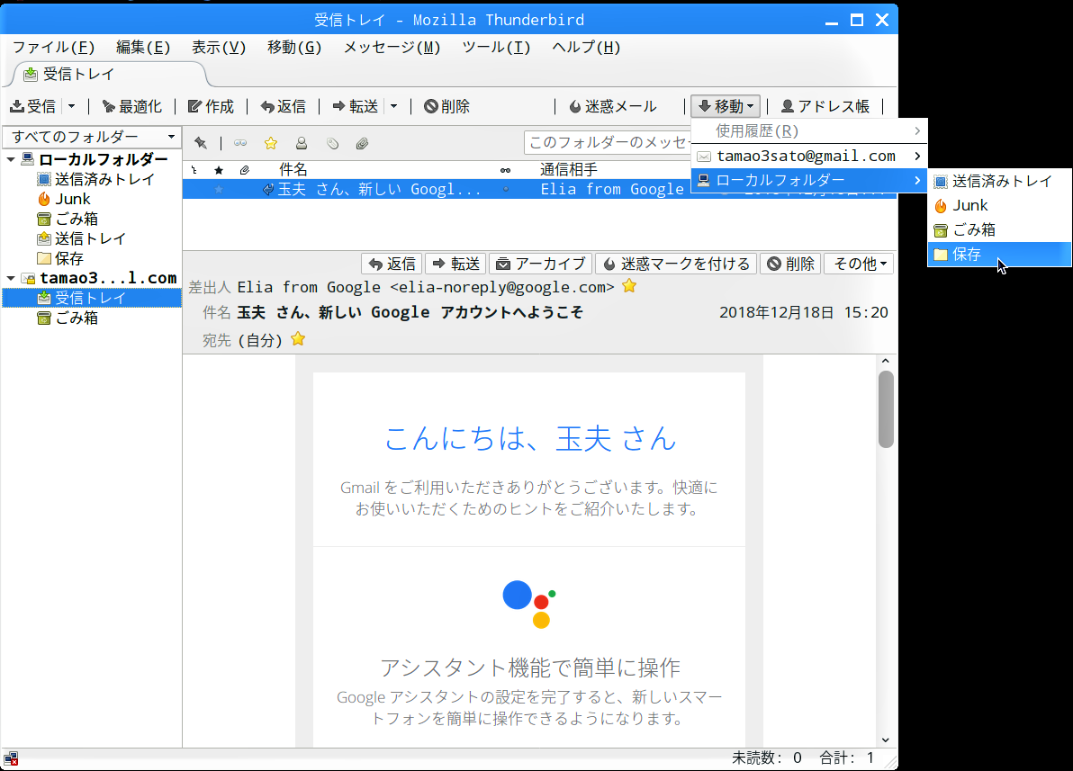This screenshot has height=771, width=1073.
Task: Open the 編集(E) menu
Action: coord(143,47)
